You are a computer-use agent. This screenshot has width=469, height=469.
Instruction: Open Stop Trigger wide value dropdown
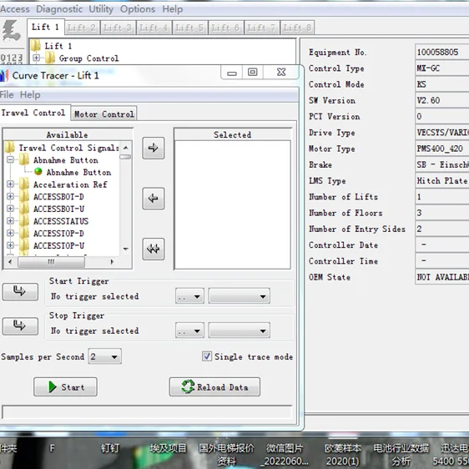pos(240,330)
